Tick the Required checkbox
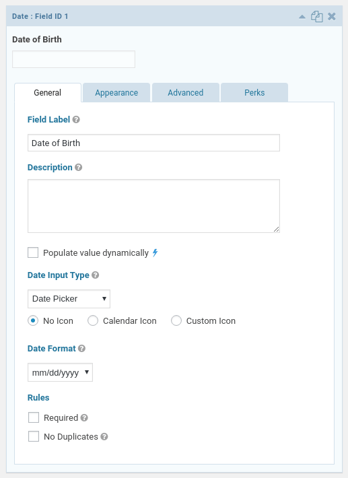The width and height of the screenshot is (348, 478). [x=34, y=417]
